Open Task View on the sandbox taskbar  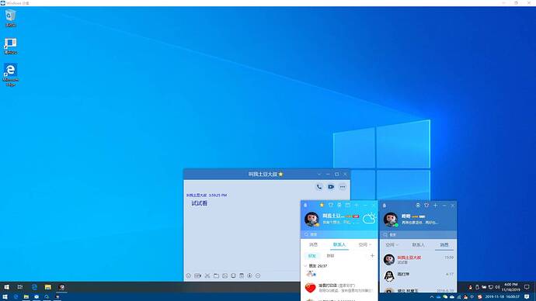pyautogui.click(x=20, y=287)
